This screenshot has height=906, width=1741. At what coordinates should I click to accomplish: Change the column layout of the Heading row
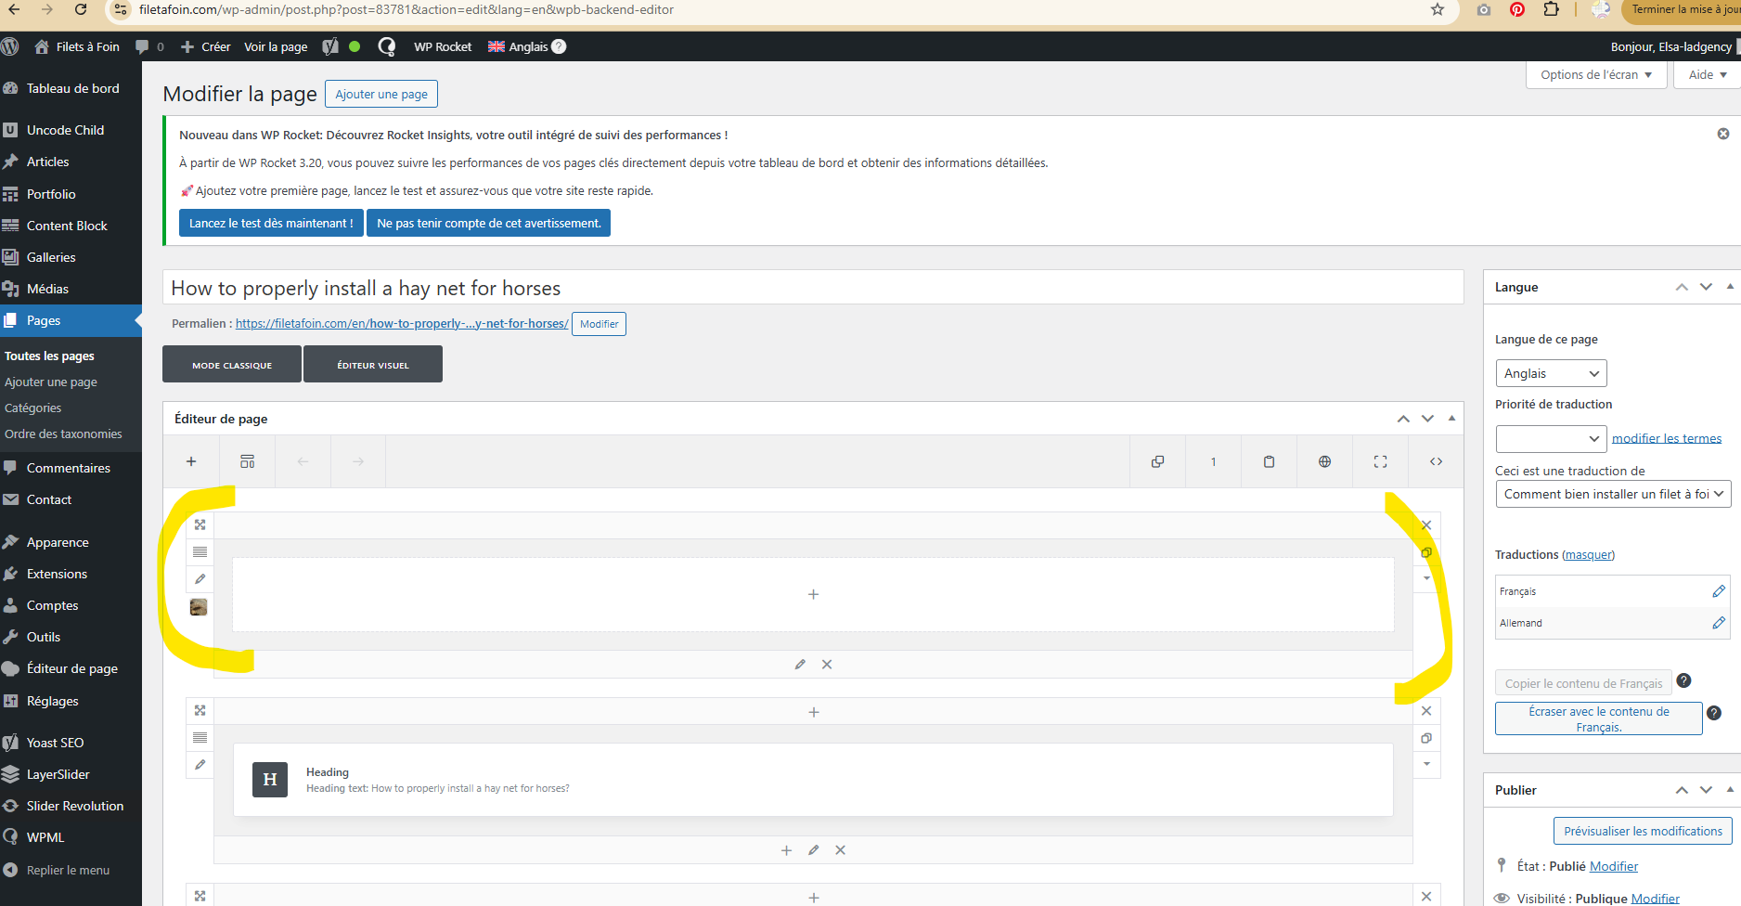pos(200,738)
